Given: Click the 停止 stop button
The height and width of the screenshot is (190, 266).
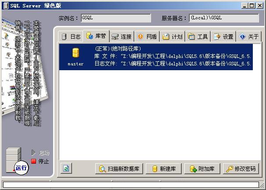Looking at the screenshot, I should [40, 161].
